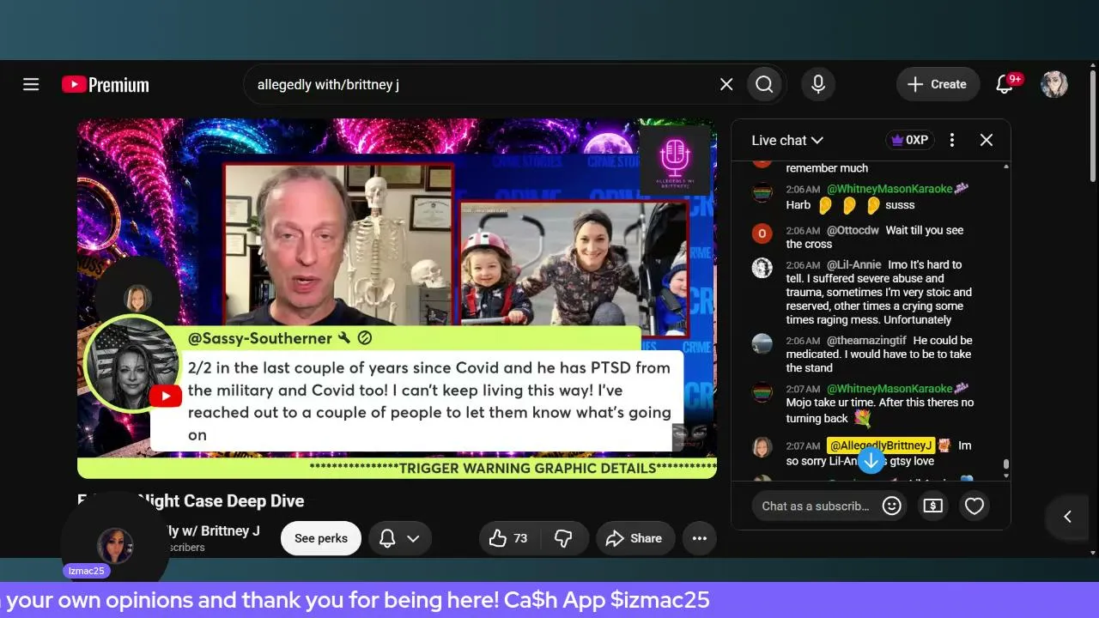
Task: Search with your voice microphone
Action: pyautogui.click(x=818, y=84)
